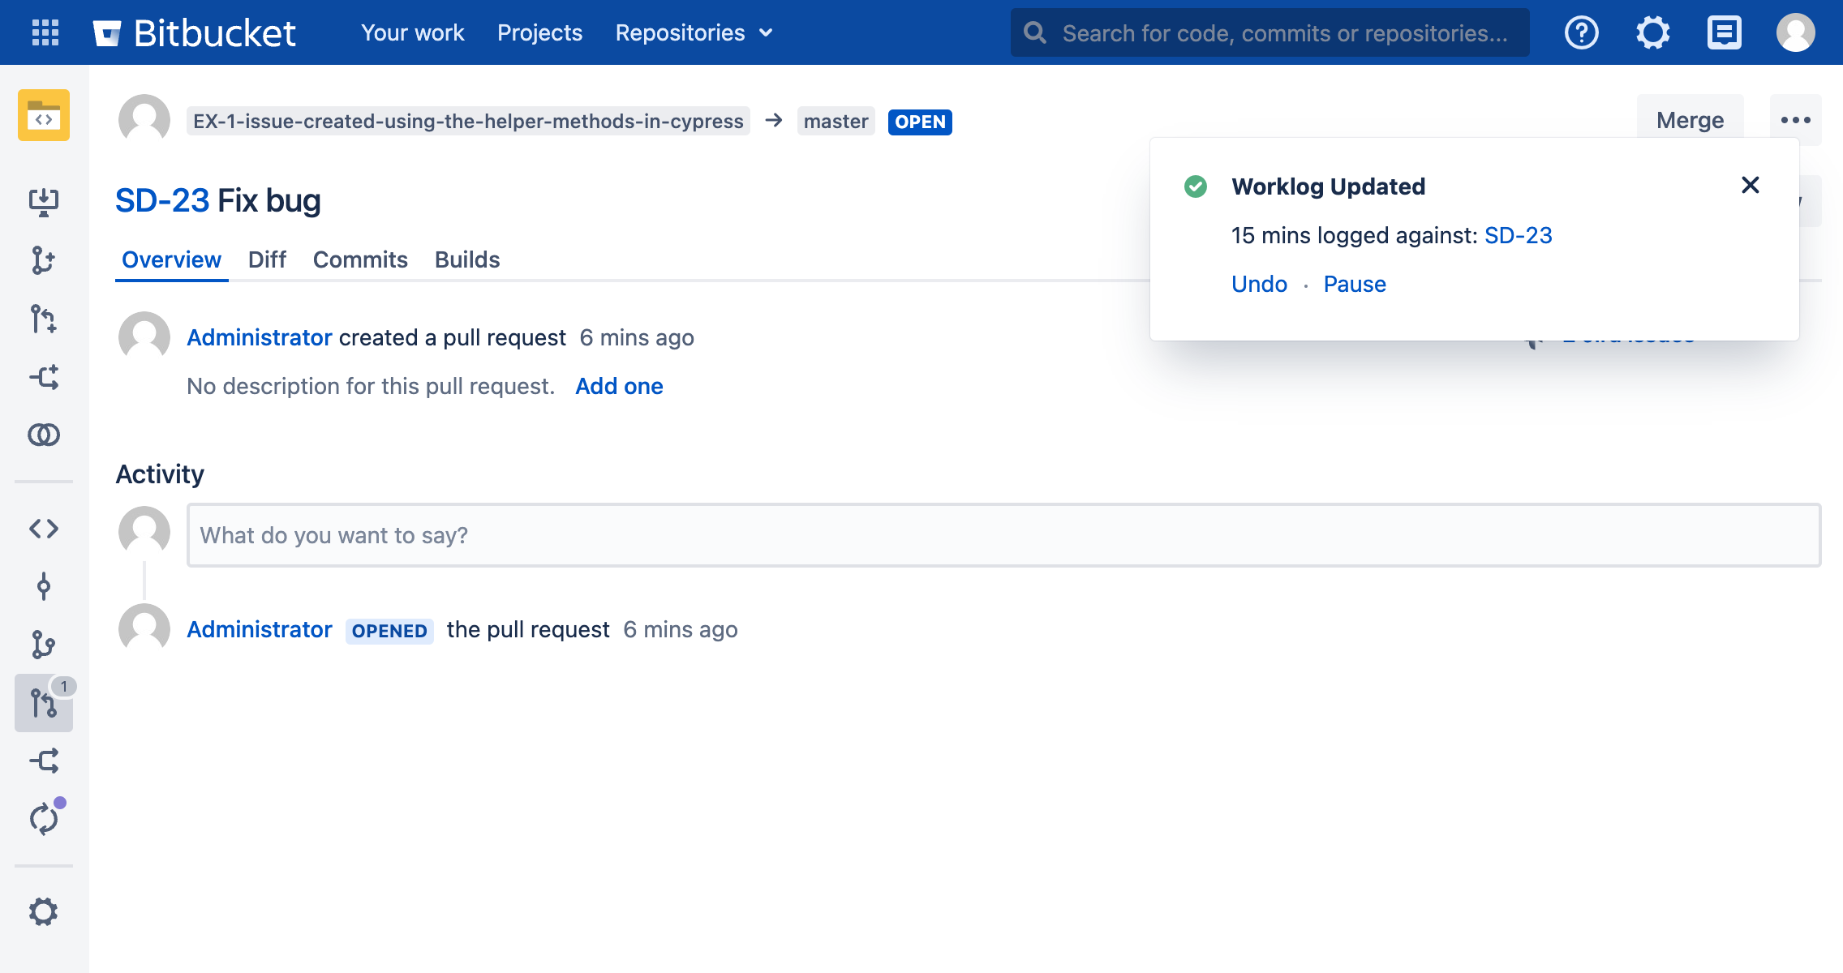
Task: Open source code view in sidebar
Action: (44, 529)
